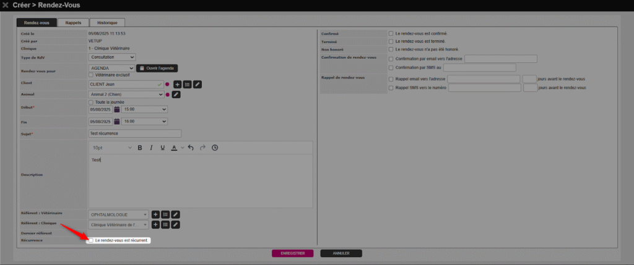
Task: Click the edit pencil icon beside Animal
Action: click(176, 95)
